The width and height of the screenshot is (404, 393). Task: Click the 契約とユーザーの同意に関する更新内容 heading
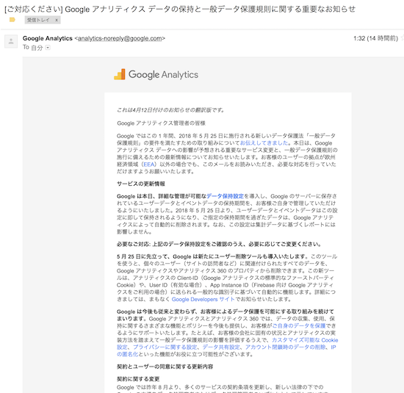pyautogui.click(x=165, y=367)
